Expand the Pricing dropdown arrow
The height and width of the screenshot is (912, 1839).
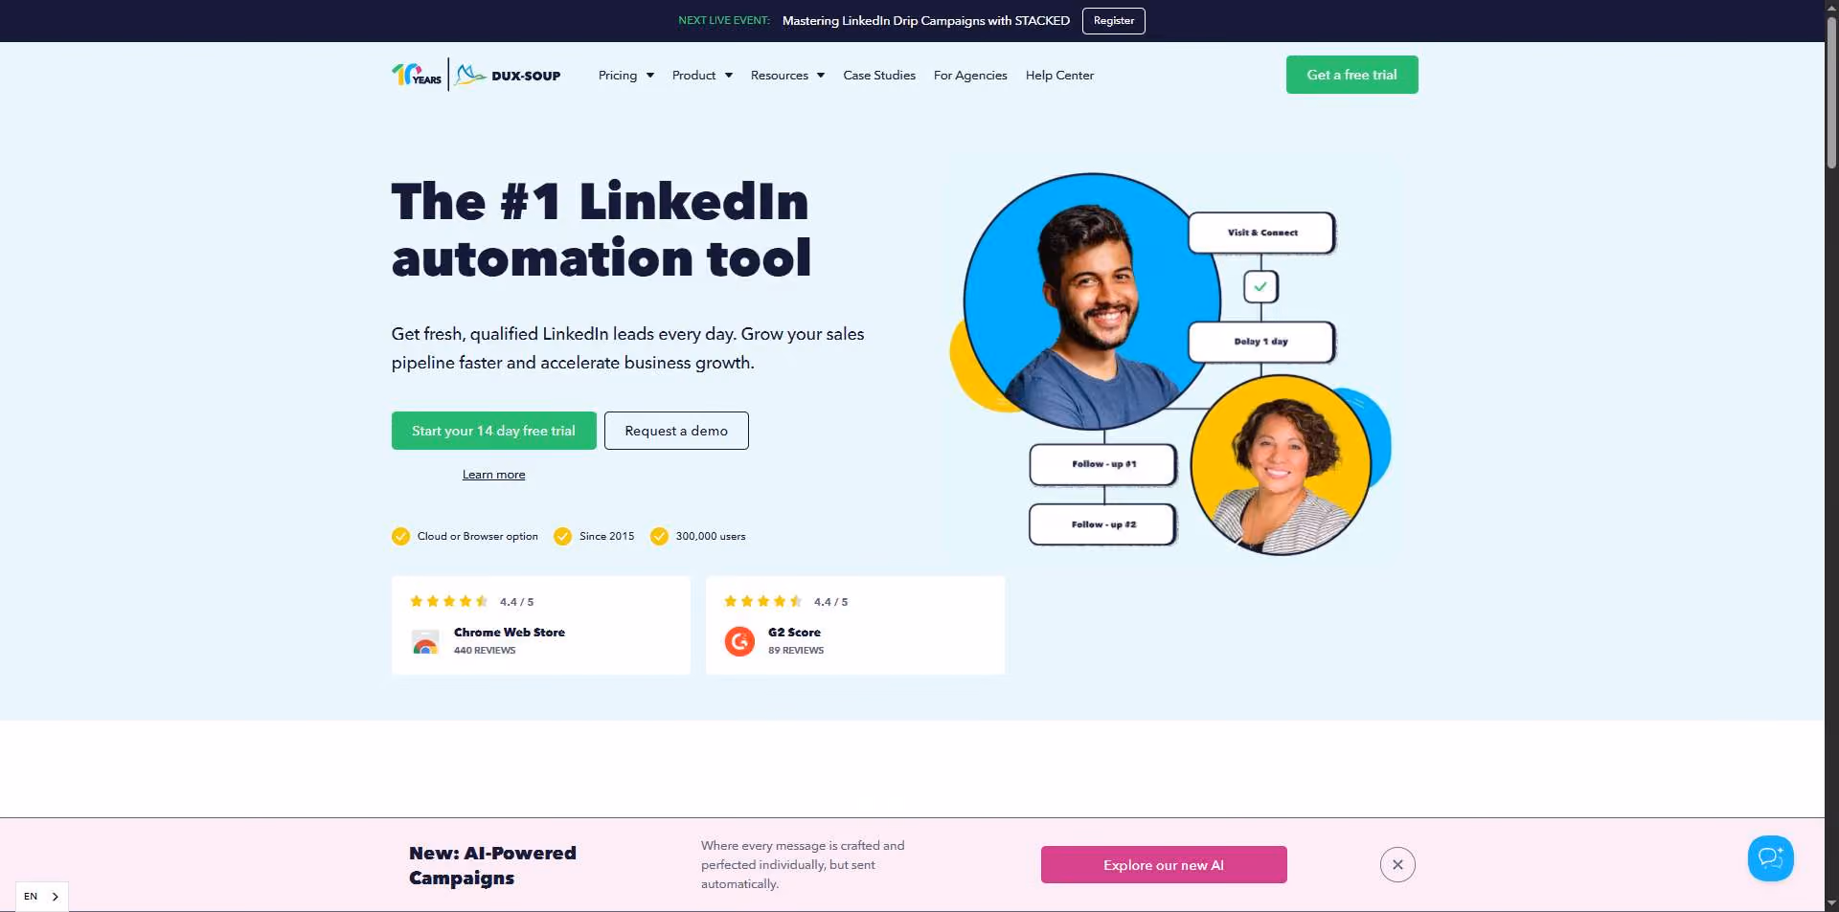click(x=650, y=76)
